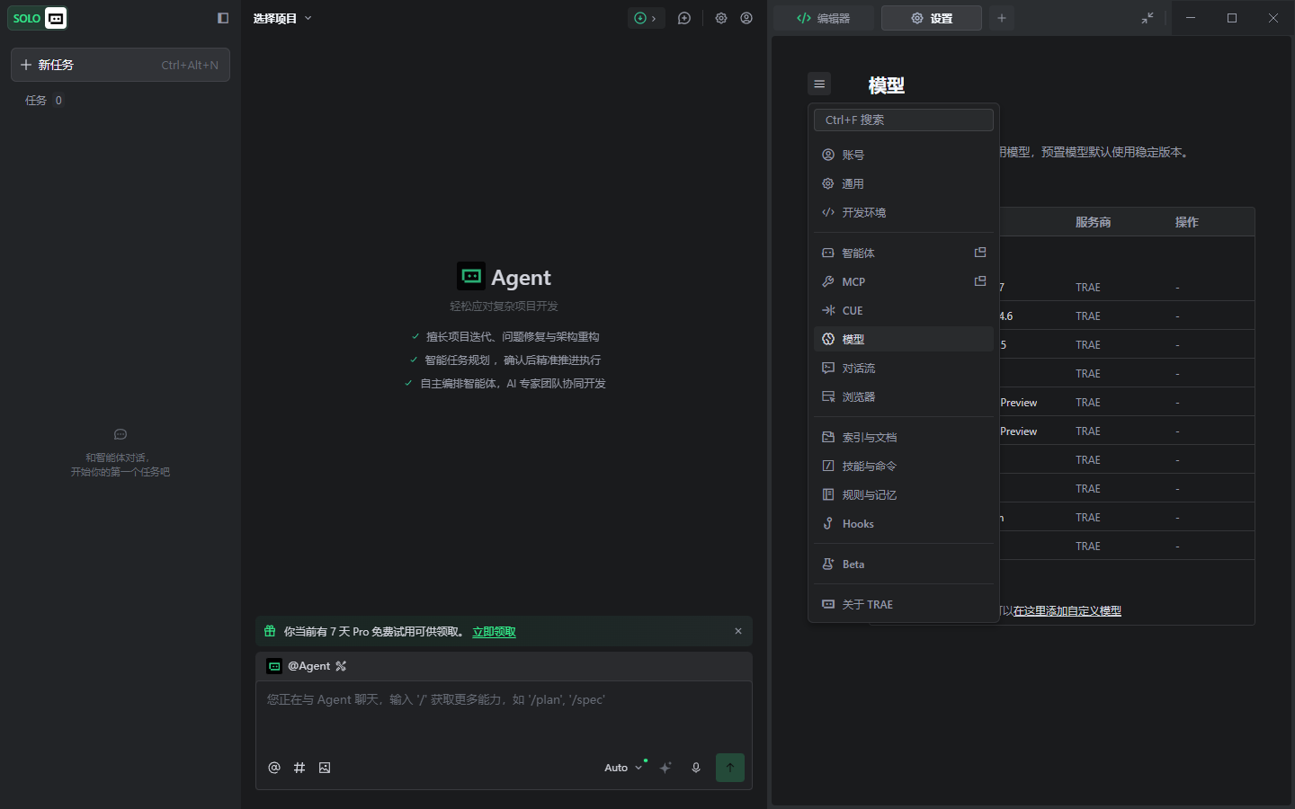Viewport: 1295px width, 809px height.
Task: Open the 关于 TRAE entry
Action: coord(904,604)
